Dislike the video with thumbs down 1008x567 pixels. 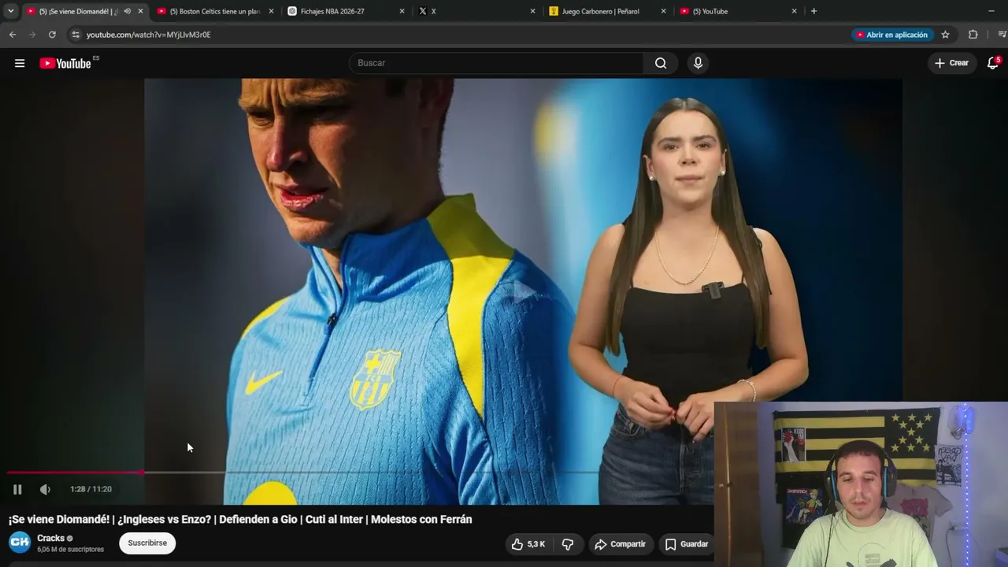[568, 544]
